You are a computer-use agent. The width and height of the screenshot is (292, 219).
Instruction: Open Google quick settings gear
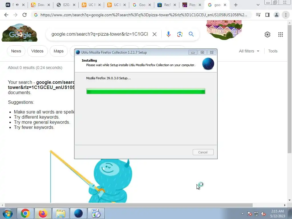click(x=267, y=35)
